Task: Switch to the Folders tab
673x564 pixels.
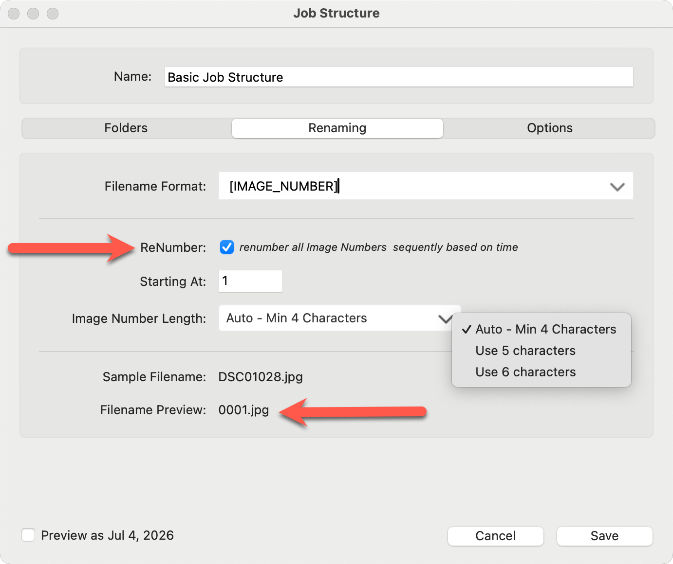Action: tap(126, 128)
